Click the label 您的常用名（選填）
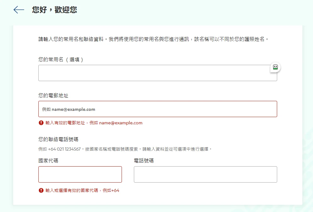 coord(61,59)
